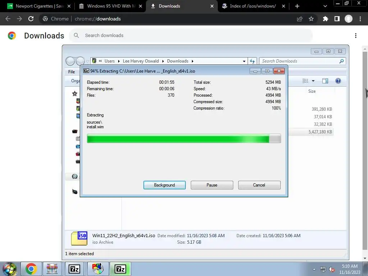Open Explorer address history dropdown
This screenshot has height=276, width=368.
[244, 61]
